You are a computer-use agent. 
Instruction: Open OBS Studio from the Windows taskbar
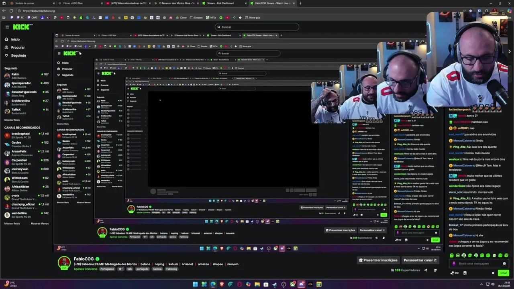coord(284,284)
